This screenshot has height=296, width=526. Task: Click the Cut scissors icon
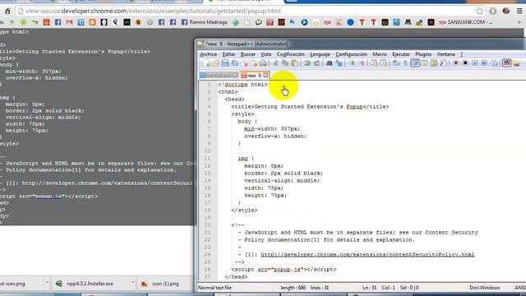pyautogui.click(x=275, y=63)
